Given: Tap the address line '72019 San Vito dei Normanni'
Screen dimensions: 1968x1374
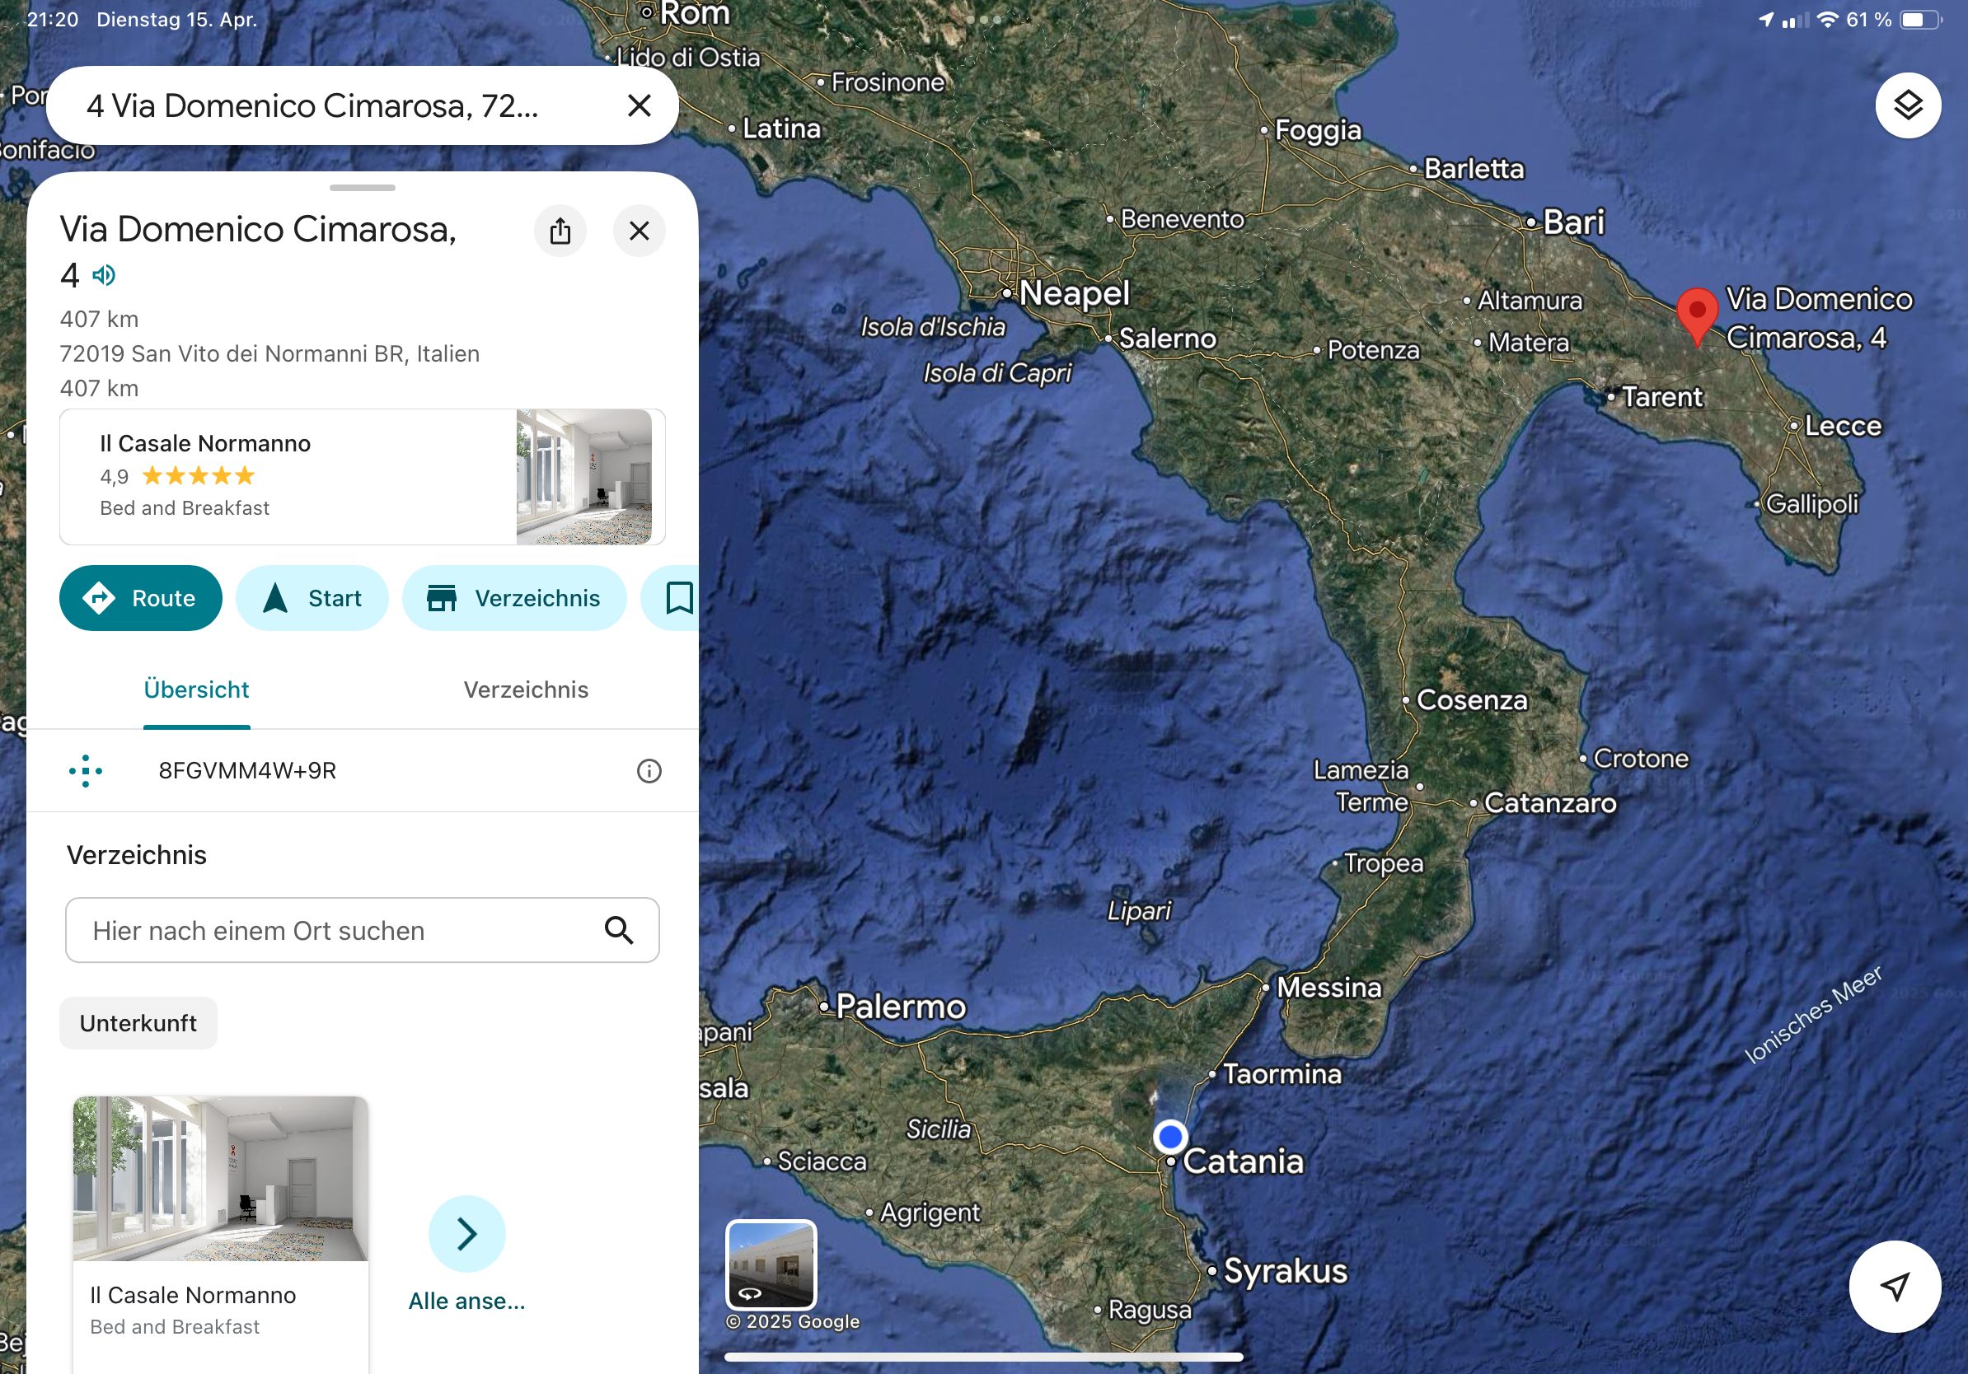Looking at the screenshot, I should [269, 353].
